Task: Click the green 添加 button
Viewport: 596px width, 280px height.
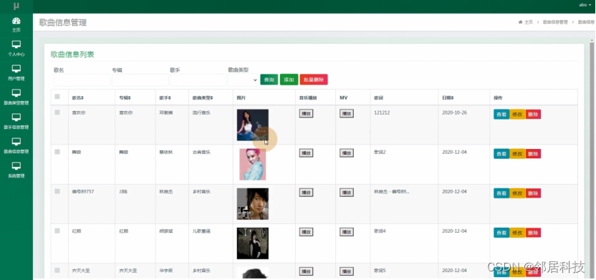Action: (289, 79)
